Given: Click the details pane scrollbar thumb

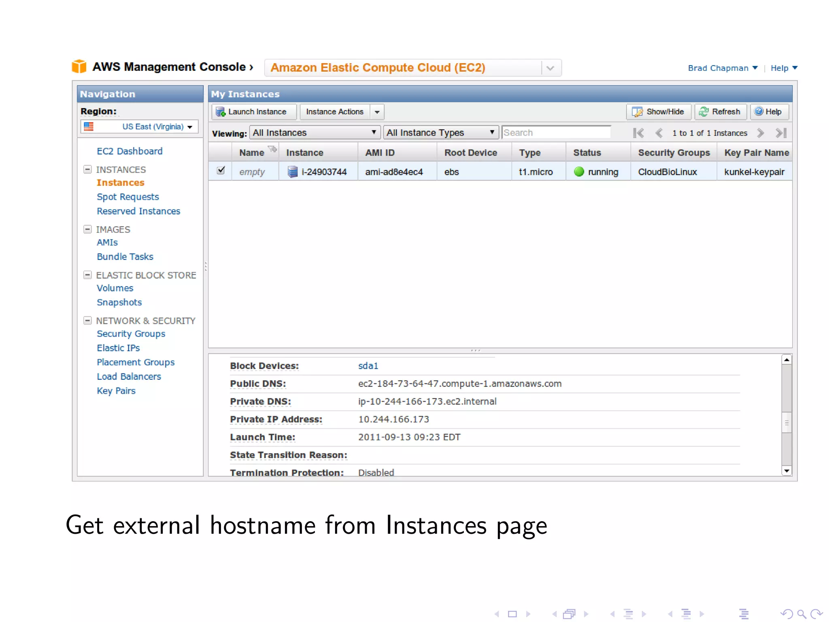Looking at the screenshot, I should (786, 422).
